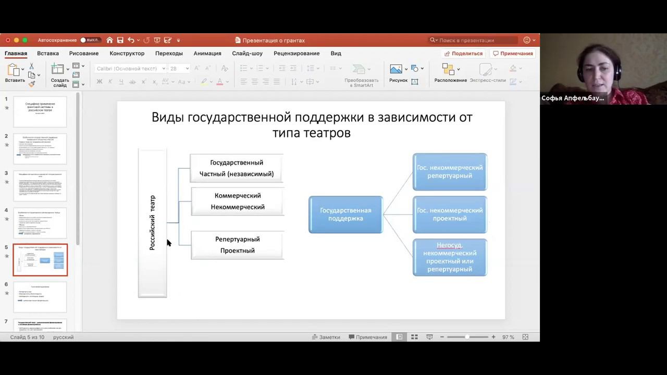This screenshot has height=375, width=667.
Task: Click the Поделиться (Share) button
Action: (x=463, y=53)
